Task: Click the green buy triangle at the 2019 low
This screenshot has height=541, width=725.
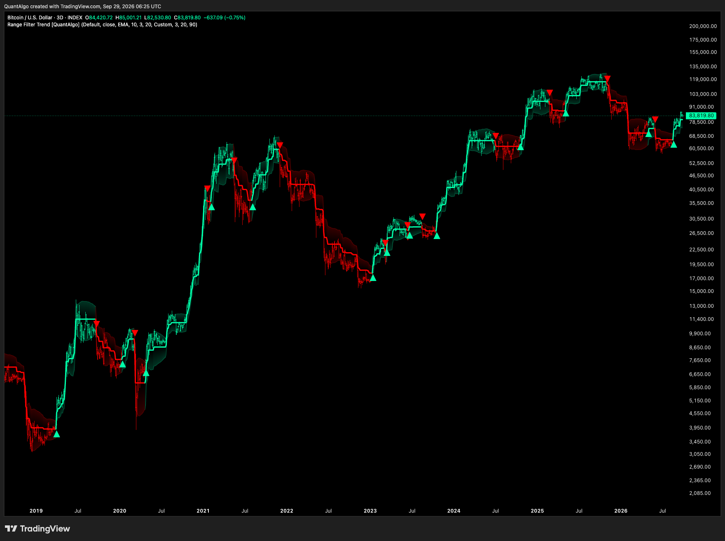Action: point(56,434)
